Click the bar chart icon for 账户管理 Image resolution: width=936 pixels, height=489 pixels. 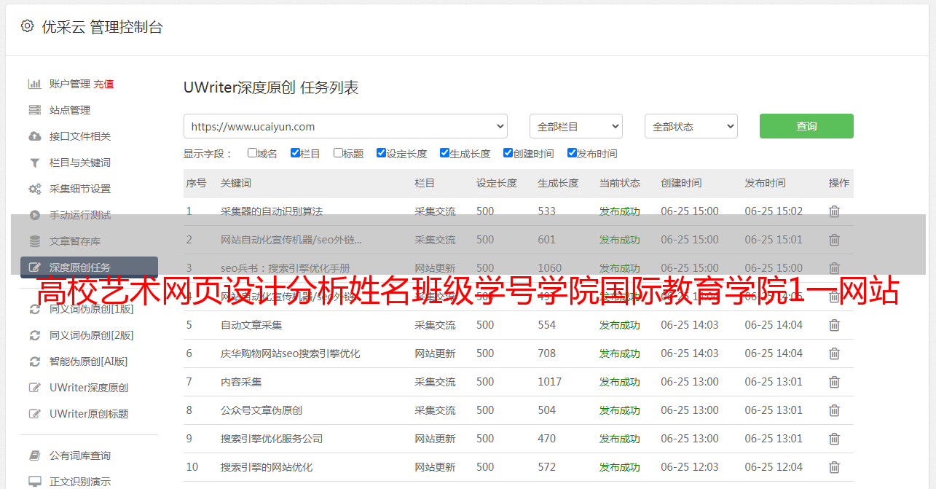click(x=34, y=84)
